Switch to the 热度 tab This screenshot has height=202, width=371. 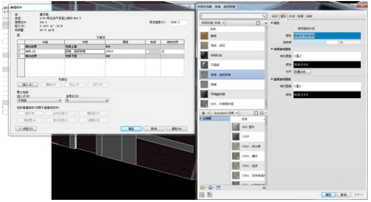tap(309, 16)
